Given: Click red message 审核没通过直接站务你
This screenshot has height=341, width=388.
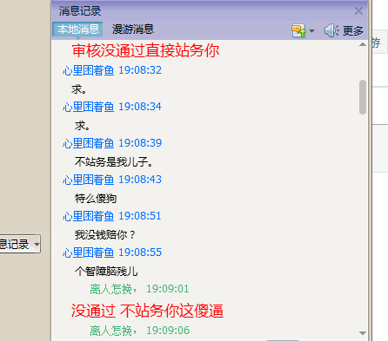Looking at the screenshot, I should pyautogui.click(x=145, y=50).
